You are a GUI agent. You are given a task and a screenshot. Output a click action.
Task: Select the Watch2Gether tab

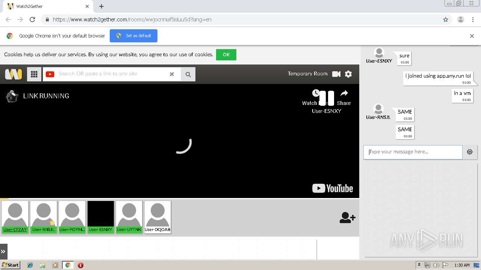(x=47, y=6)
